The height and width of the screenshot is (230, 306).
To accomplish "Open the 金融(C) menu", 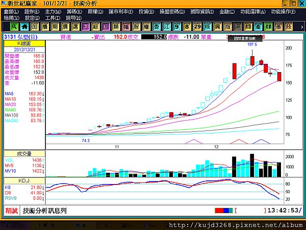I will (227, 12).
